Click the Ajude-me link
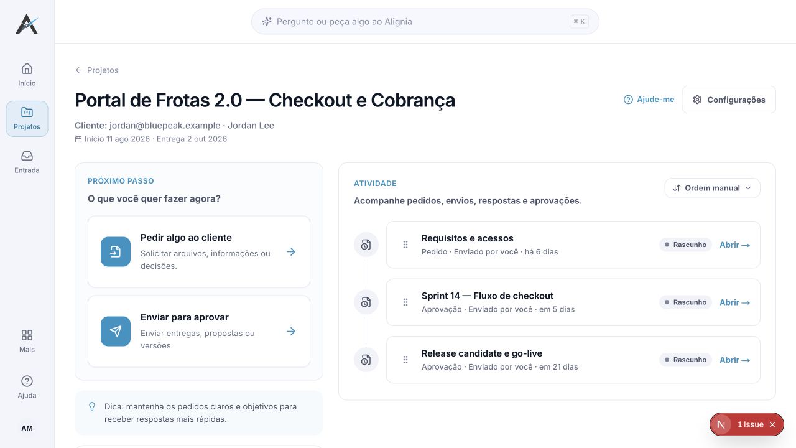The image size is (796, 448). [649, 100]
